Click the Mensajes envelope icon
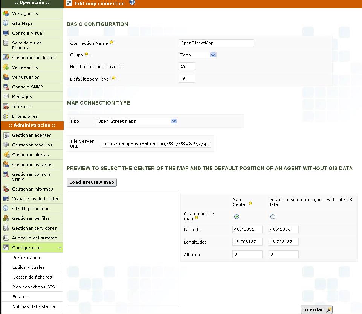Image resolution: width=362 pixels, height=314 pixels. [6, 97]
